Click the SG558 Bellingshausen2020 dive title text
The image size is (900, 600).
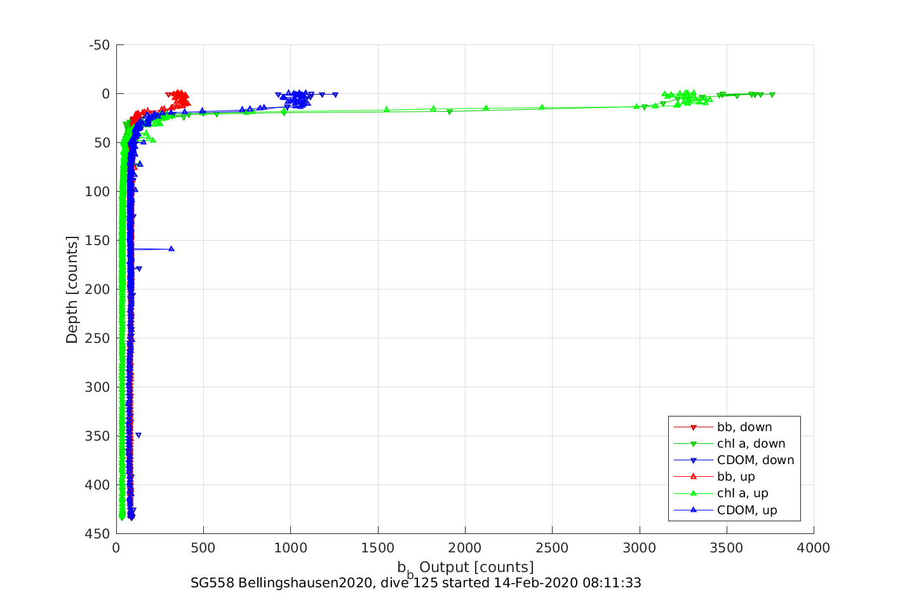click(415, 583)
